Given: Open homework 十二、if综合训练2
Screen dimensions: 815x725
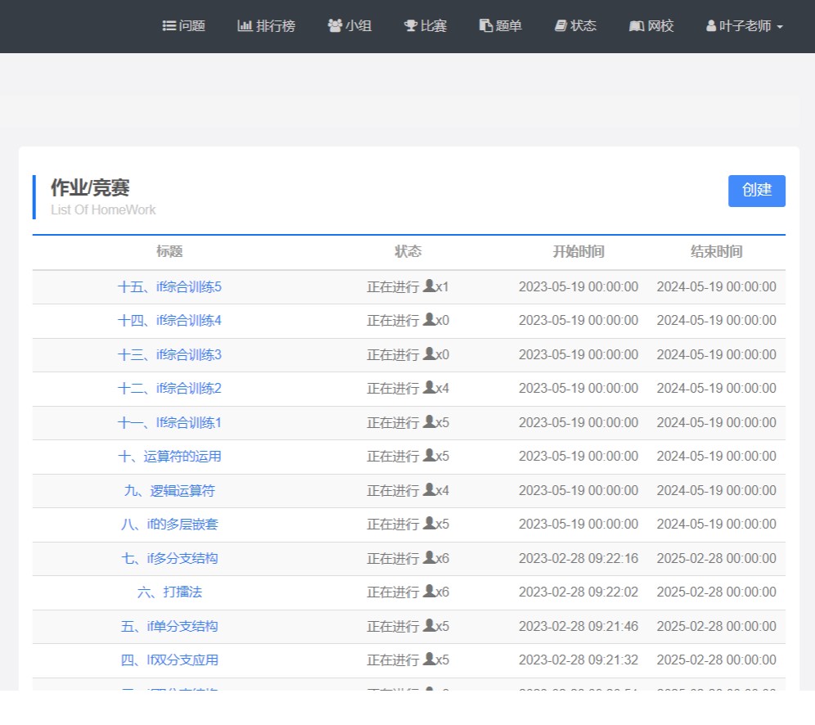Looking at the screenshot, I should click(169, 389).
